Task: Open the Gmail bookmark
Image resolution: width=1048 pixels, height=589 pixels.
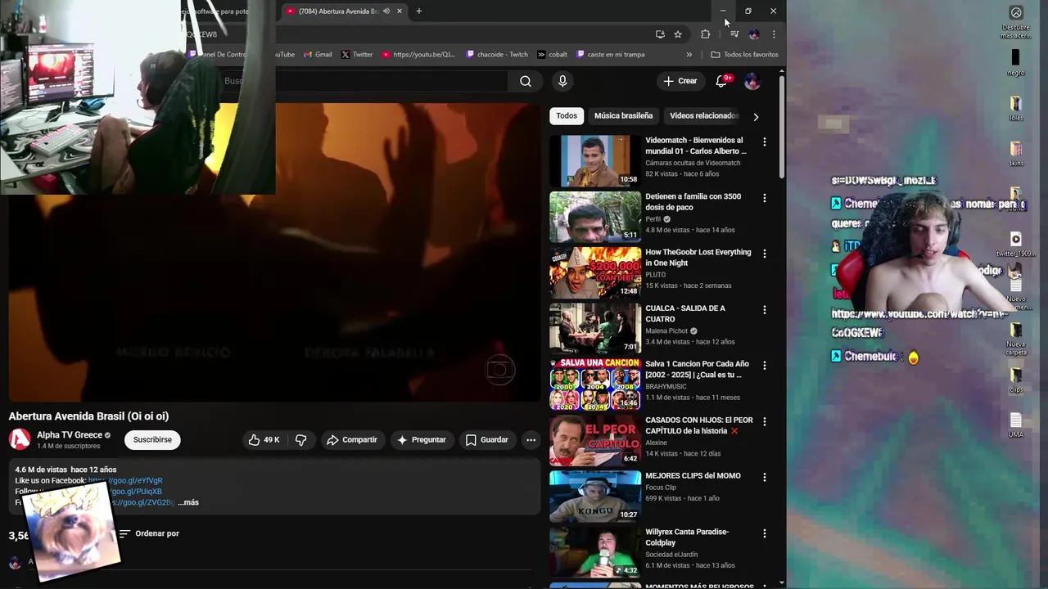Action: 318,55
